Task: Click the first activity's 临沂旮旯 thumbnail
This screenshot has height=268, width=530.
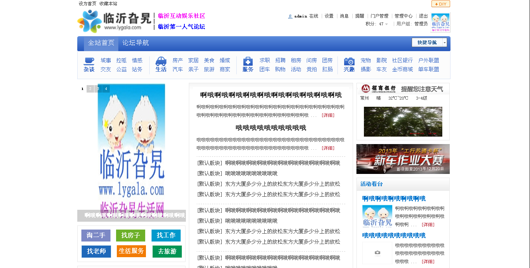Action: (x=377, y=216)
